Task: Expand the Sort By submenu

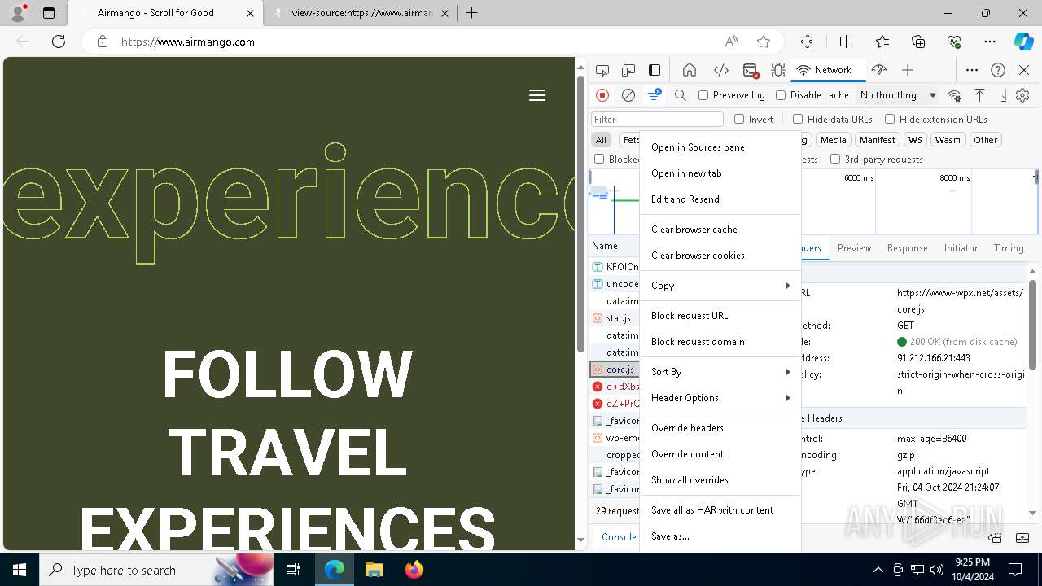Action: tap(720, 372)
